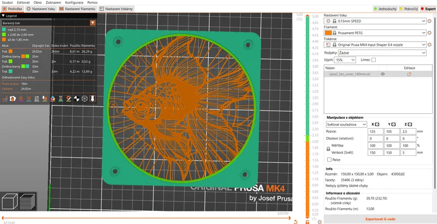The height and width of the screenshot is (224, 437).
Task: Open Barevný tisk view type dropdown
Action: pyautogui.click(x=49, y=23)
